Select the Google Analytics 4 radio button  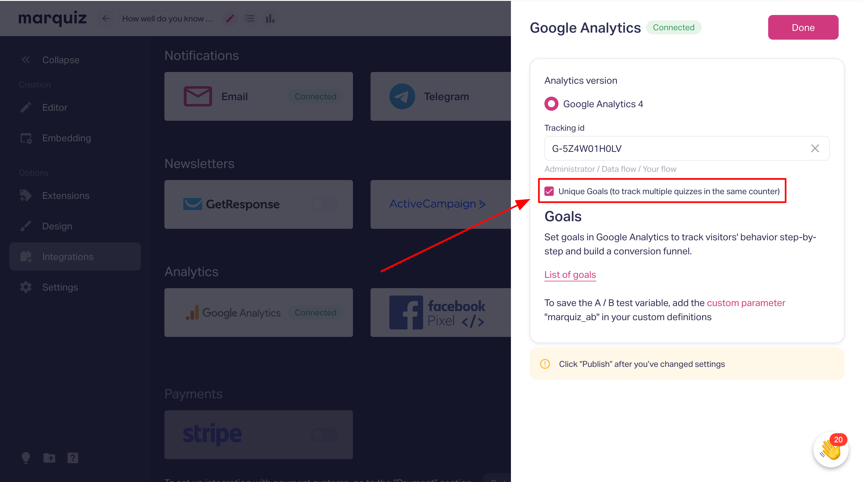tap(551, 104)
